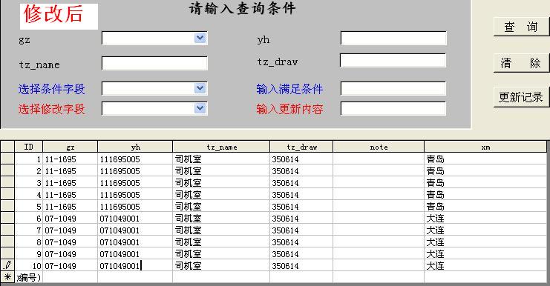Open the gz combo box dropdown arrow
Image resolution: width=550 pixels, height=286 pixels.
(x=200, y=38)
